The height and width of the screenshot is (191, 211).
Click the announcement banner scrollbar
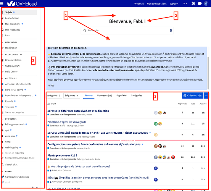click(x=208, y=73)
